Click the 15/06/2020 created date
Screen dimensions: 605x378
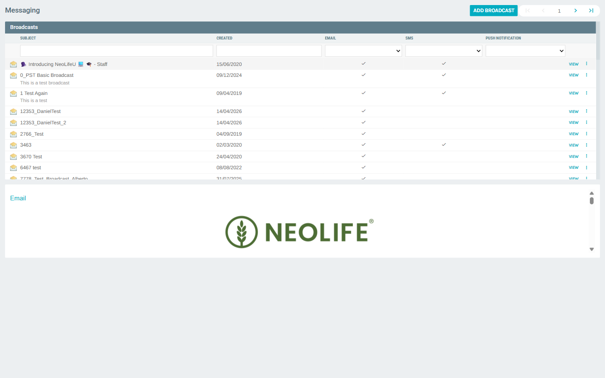coord(229,64)
